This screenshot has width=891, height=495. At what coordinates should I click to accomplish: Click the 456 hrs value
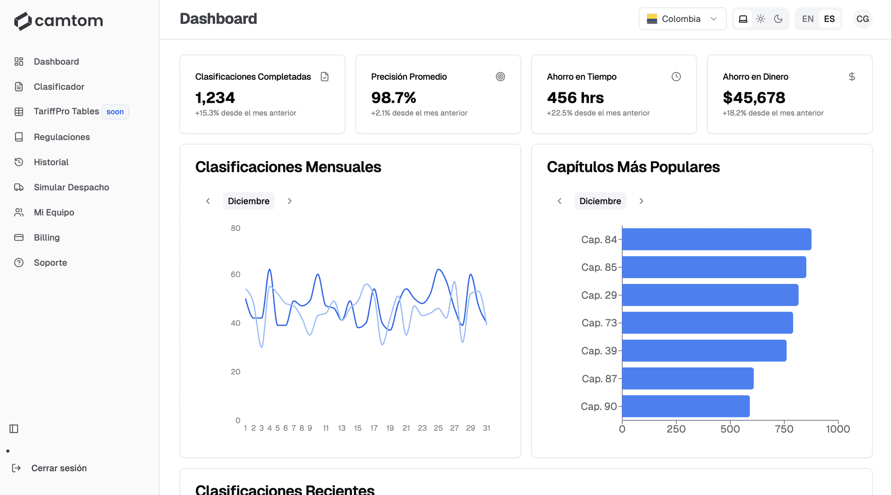click(576, 98)
